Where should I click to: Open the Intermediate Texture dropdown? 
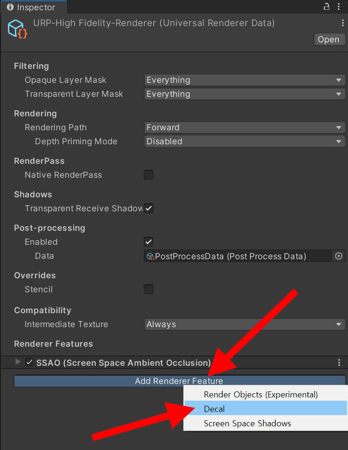click(x=244, y=324)
